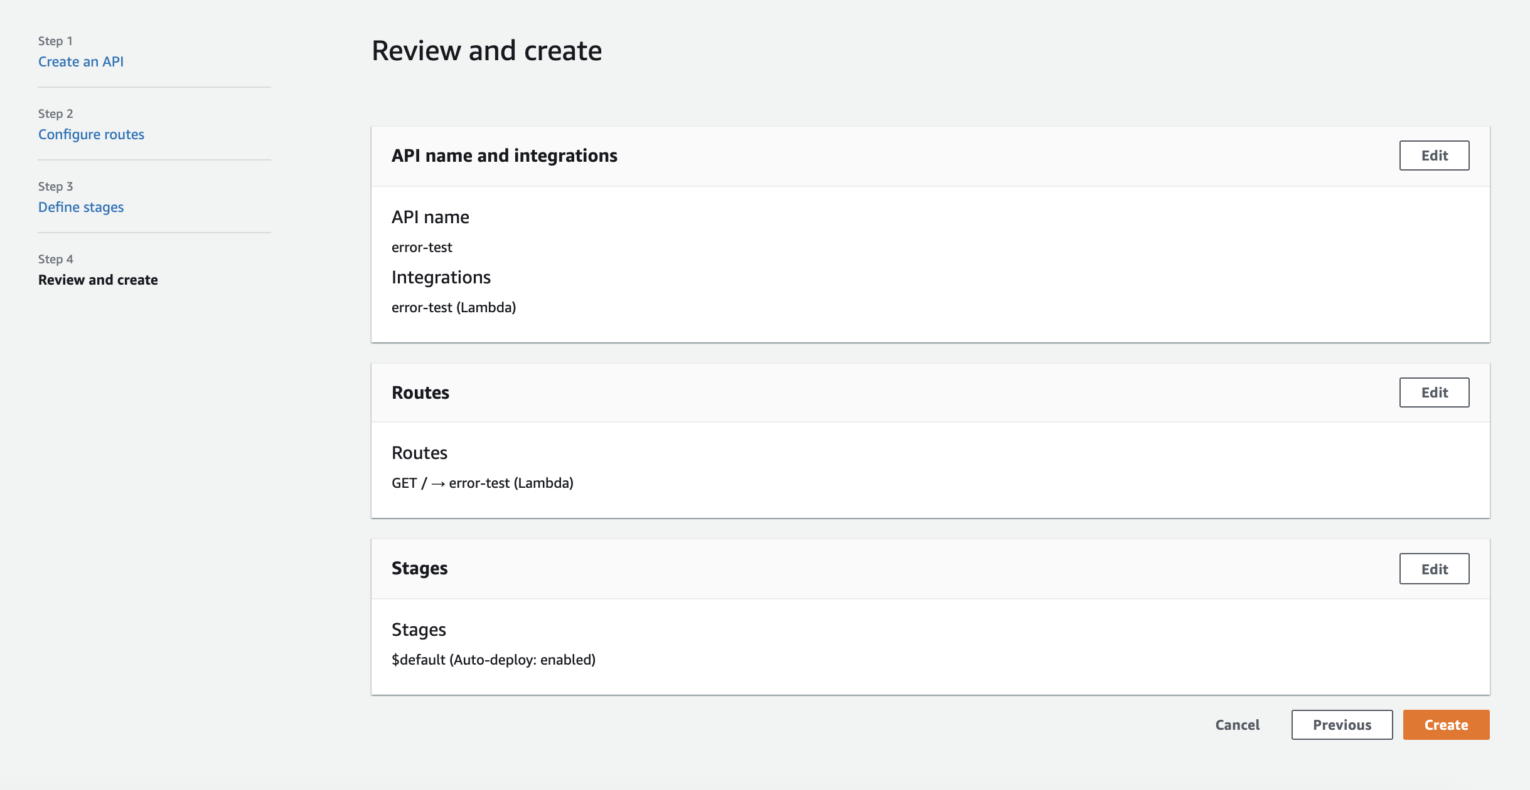This screenshot has width=1530, height=790.
Task: Click the Stages label above $default
Action: (419, 629)
